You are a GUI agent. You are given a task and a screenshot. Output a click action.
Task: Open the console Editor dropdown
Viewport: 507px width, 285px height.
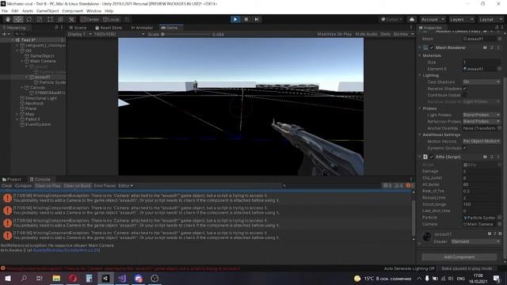[x=125, y=186]
